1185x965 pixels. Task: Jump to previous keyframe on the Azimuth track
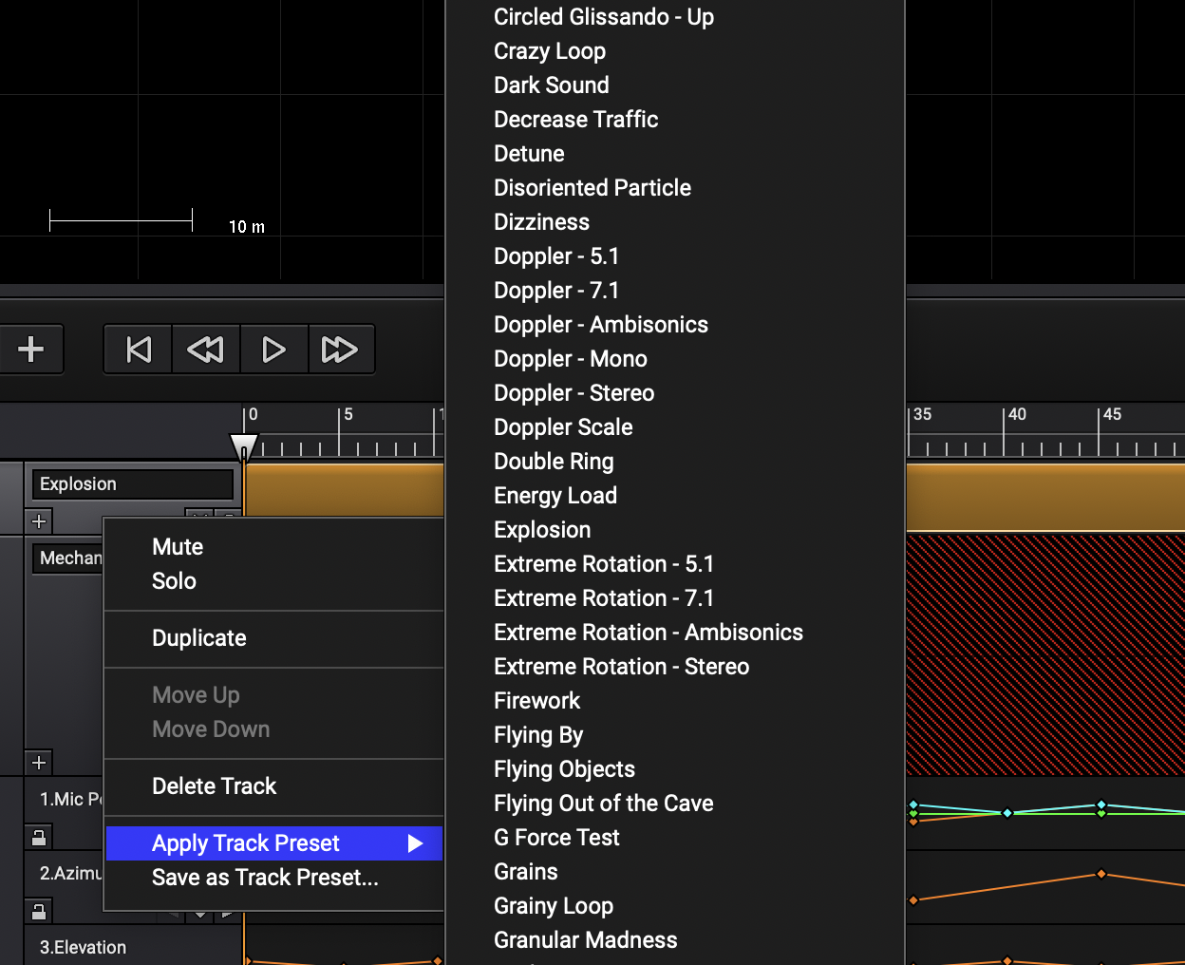pos(174,915)
